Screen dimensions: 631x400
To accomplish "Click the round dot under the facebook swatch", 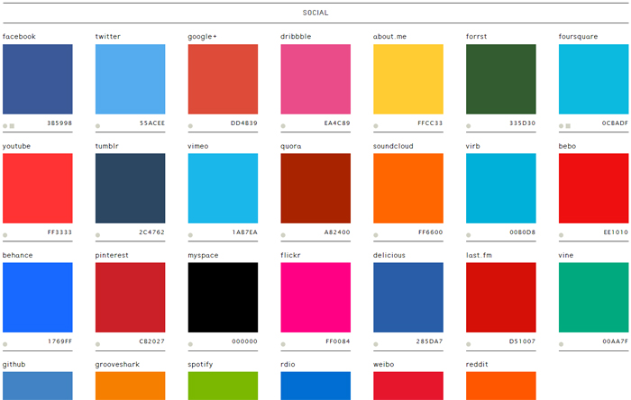I will [5, 126].
